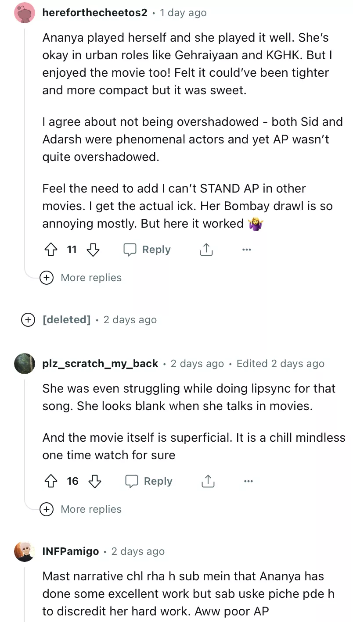Downvote plz_scratch_my_back's comment
Image resolution: width=353 pixels, height=622 pixels.
point(95,482)
